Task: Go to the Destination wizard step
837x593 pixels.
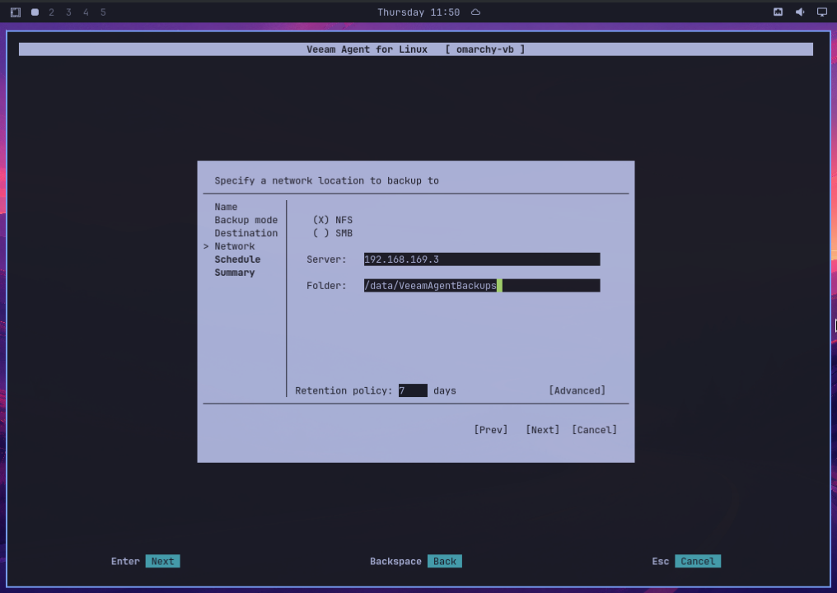Action: point(246,233)
